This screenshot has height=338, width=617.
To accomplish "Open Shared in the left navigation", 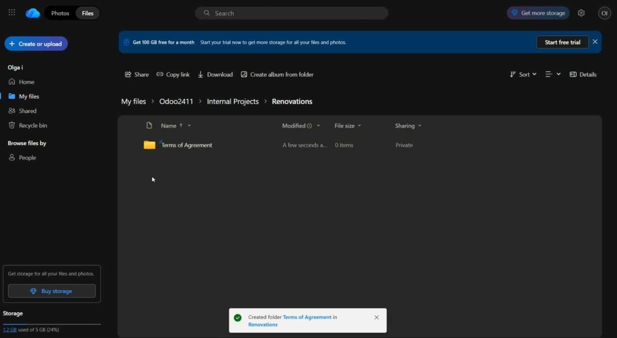I will pos(27,111).
